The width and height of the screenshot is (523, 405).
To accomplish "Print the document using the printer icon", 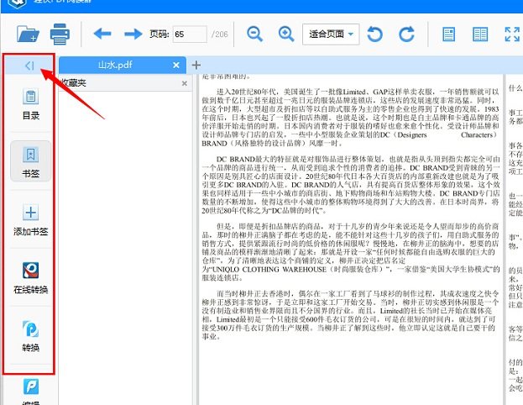I will (x=60, y=34).
